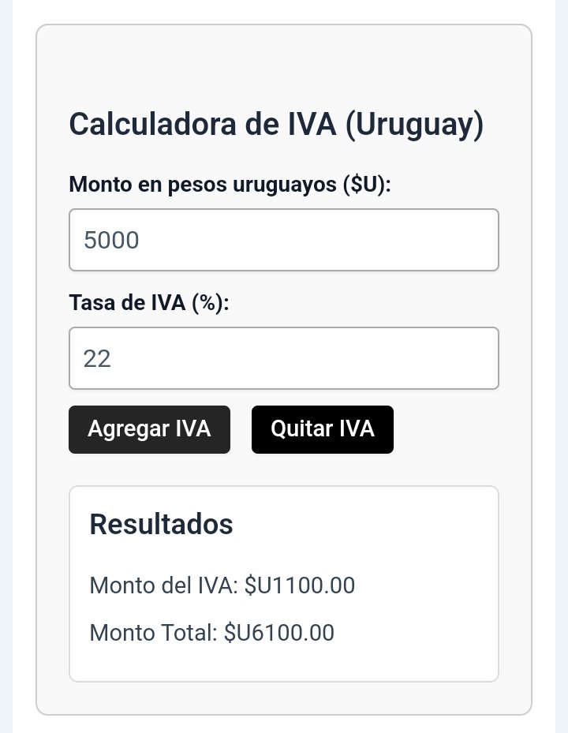Click the Monto Total result label
The width and height of the screenshot is (568, 733).
(153, 633)
